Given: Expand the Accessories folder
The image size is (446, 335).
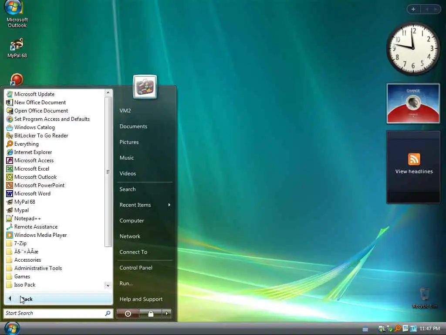Looking at the screenshot, I should pos(54,260).
